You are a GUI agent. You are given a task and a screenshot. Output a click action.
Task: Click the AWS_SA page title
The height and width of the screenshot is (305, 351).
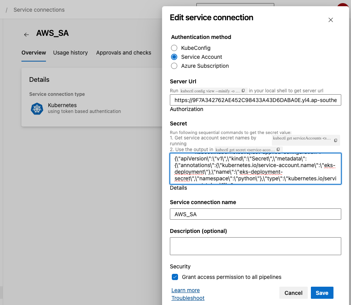click(x=52, y=33)
